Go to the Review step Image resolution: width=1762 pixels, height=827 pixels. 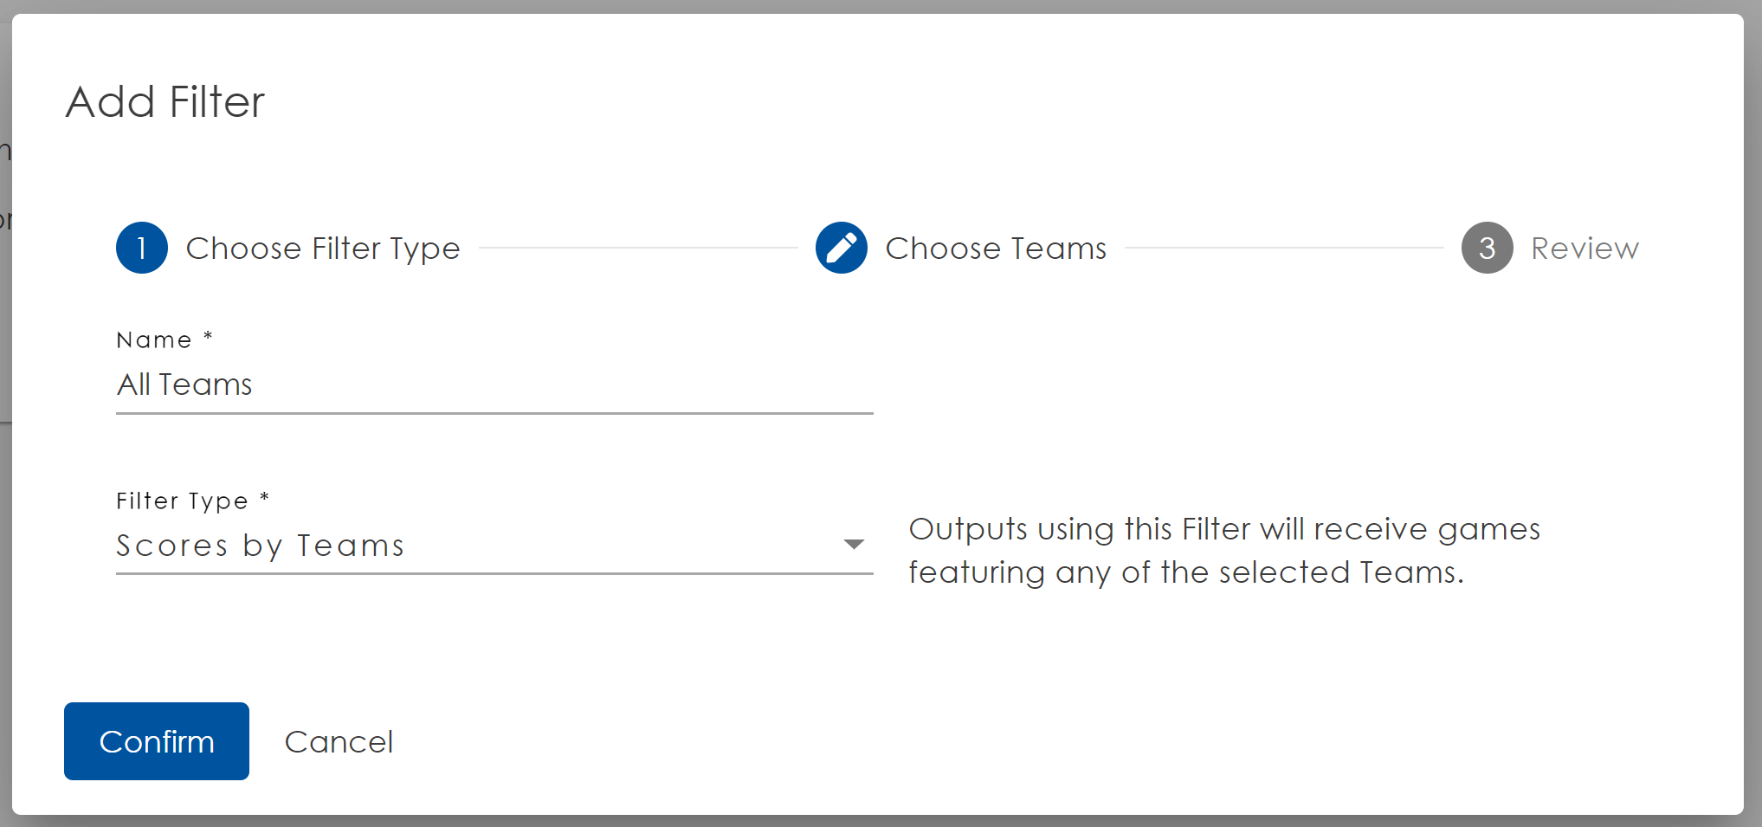[1585, 248]
